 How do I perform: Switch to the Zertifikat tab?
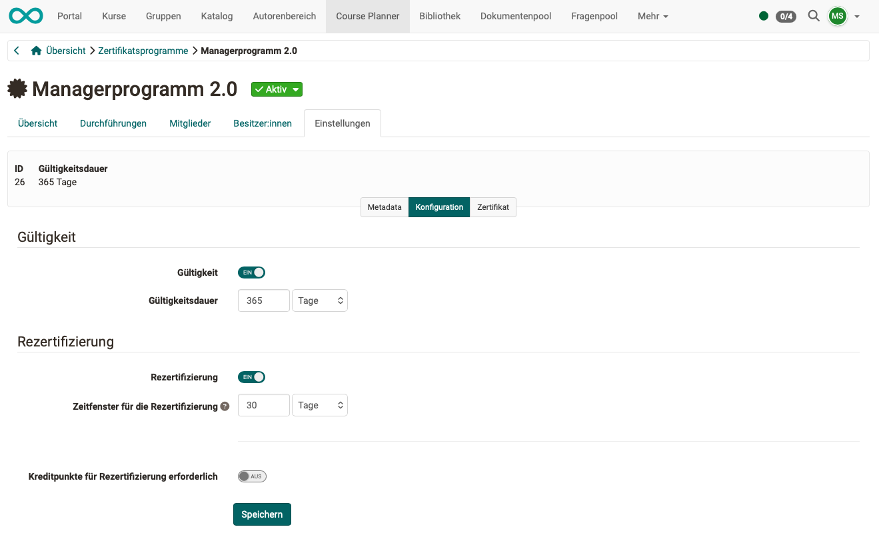click(x=493, y=207)
